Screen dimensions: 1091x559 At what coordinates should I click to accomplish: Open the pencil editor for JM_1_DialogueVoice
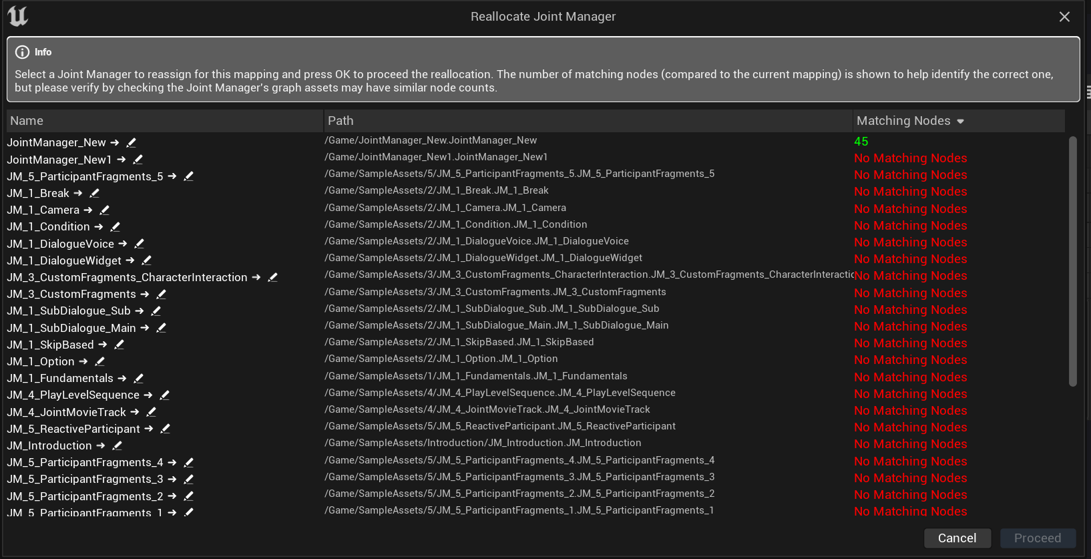click(140, 244)
